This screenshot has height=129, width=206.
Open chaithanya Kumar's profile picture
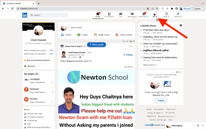tap(64, 54)
